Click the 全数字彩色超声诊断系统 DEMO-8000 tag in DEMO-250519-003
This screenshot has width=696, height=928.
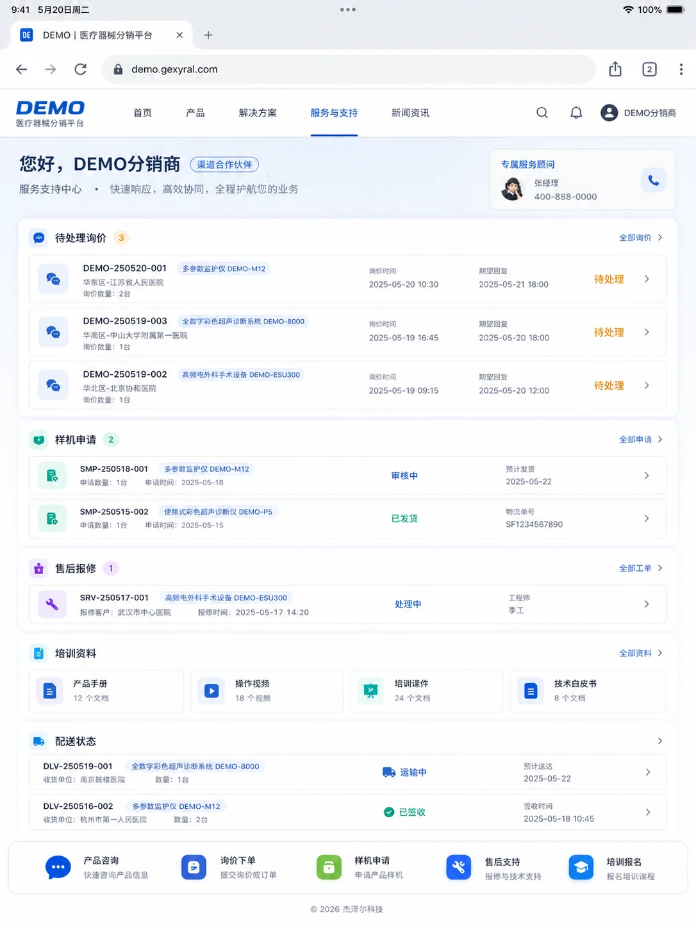(243, 321)
